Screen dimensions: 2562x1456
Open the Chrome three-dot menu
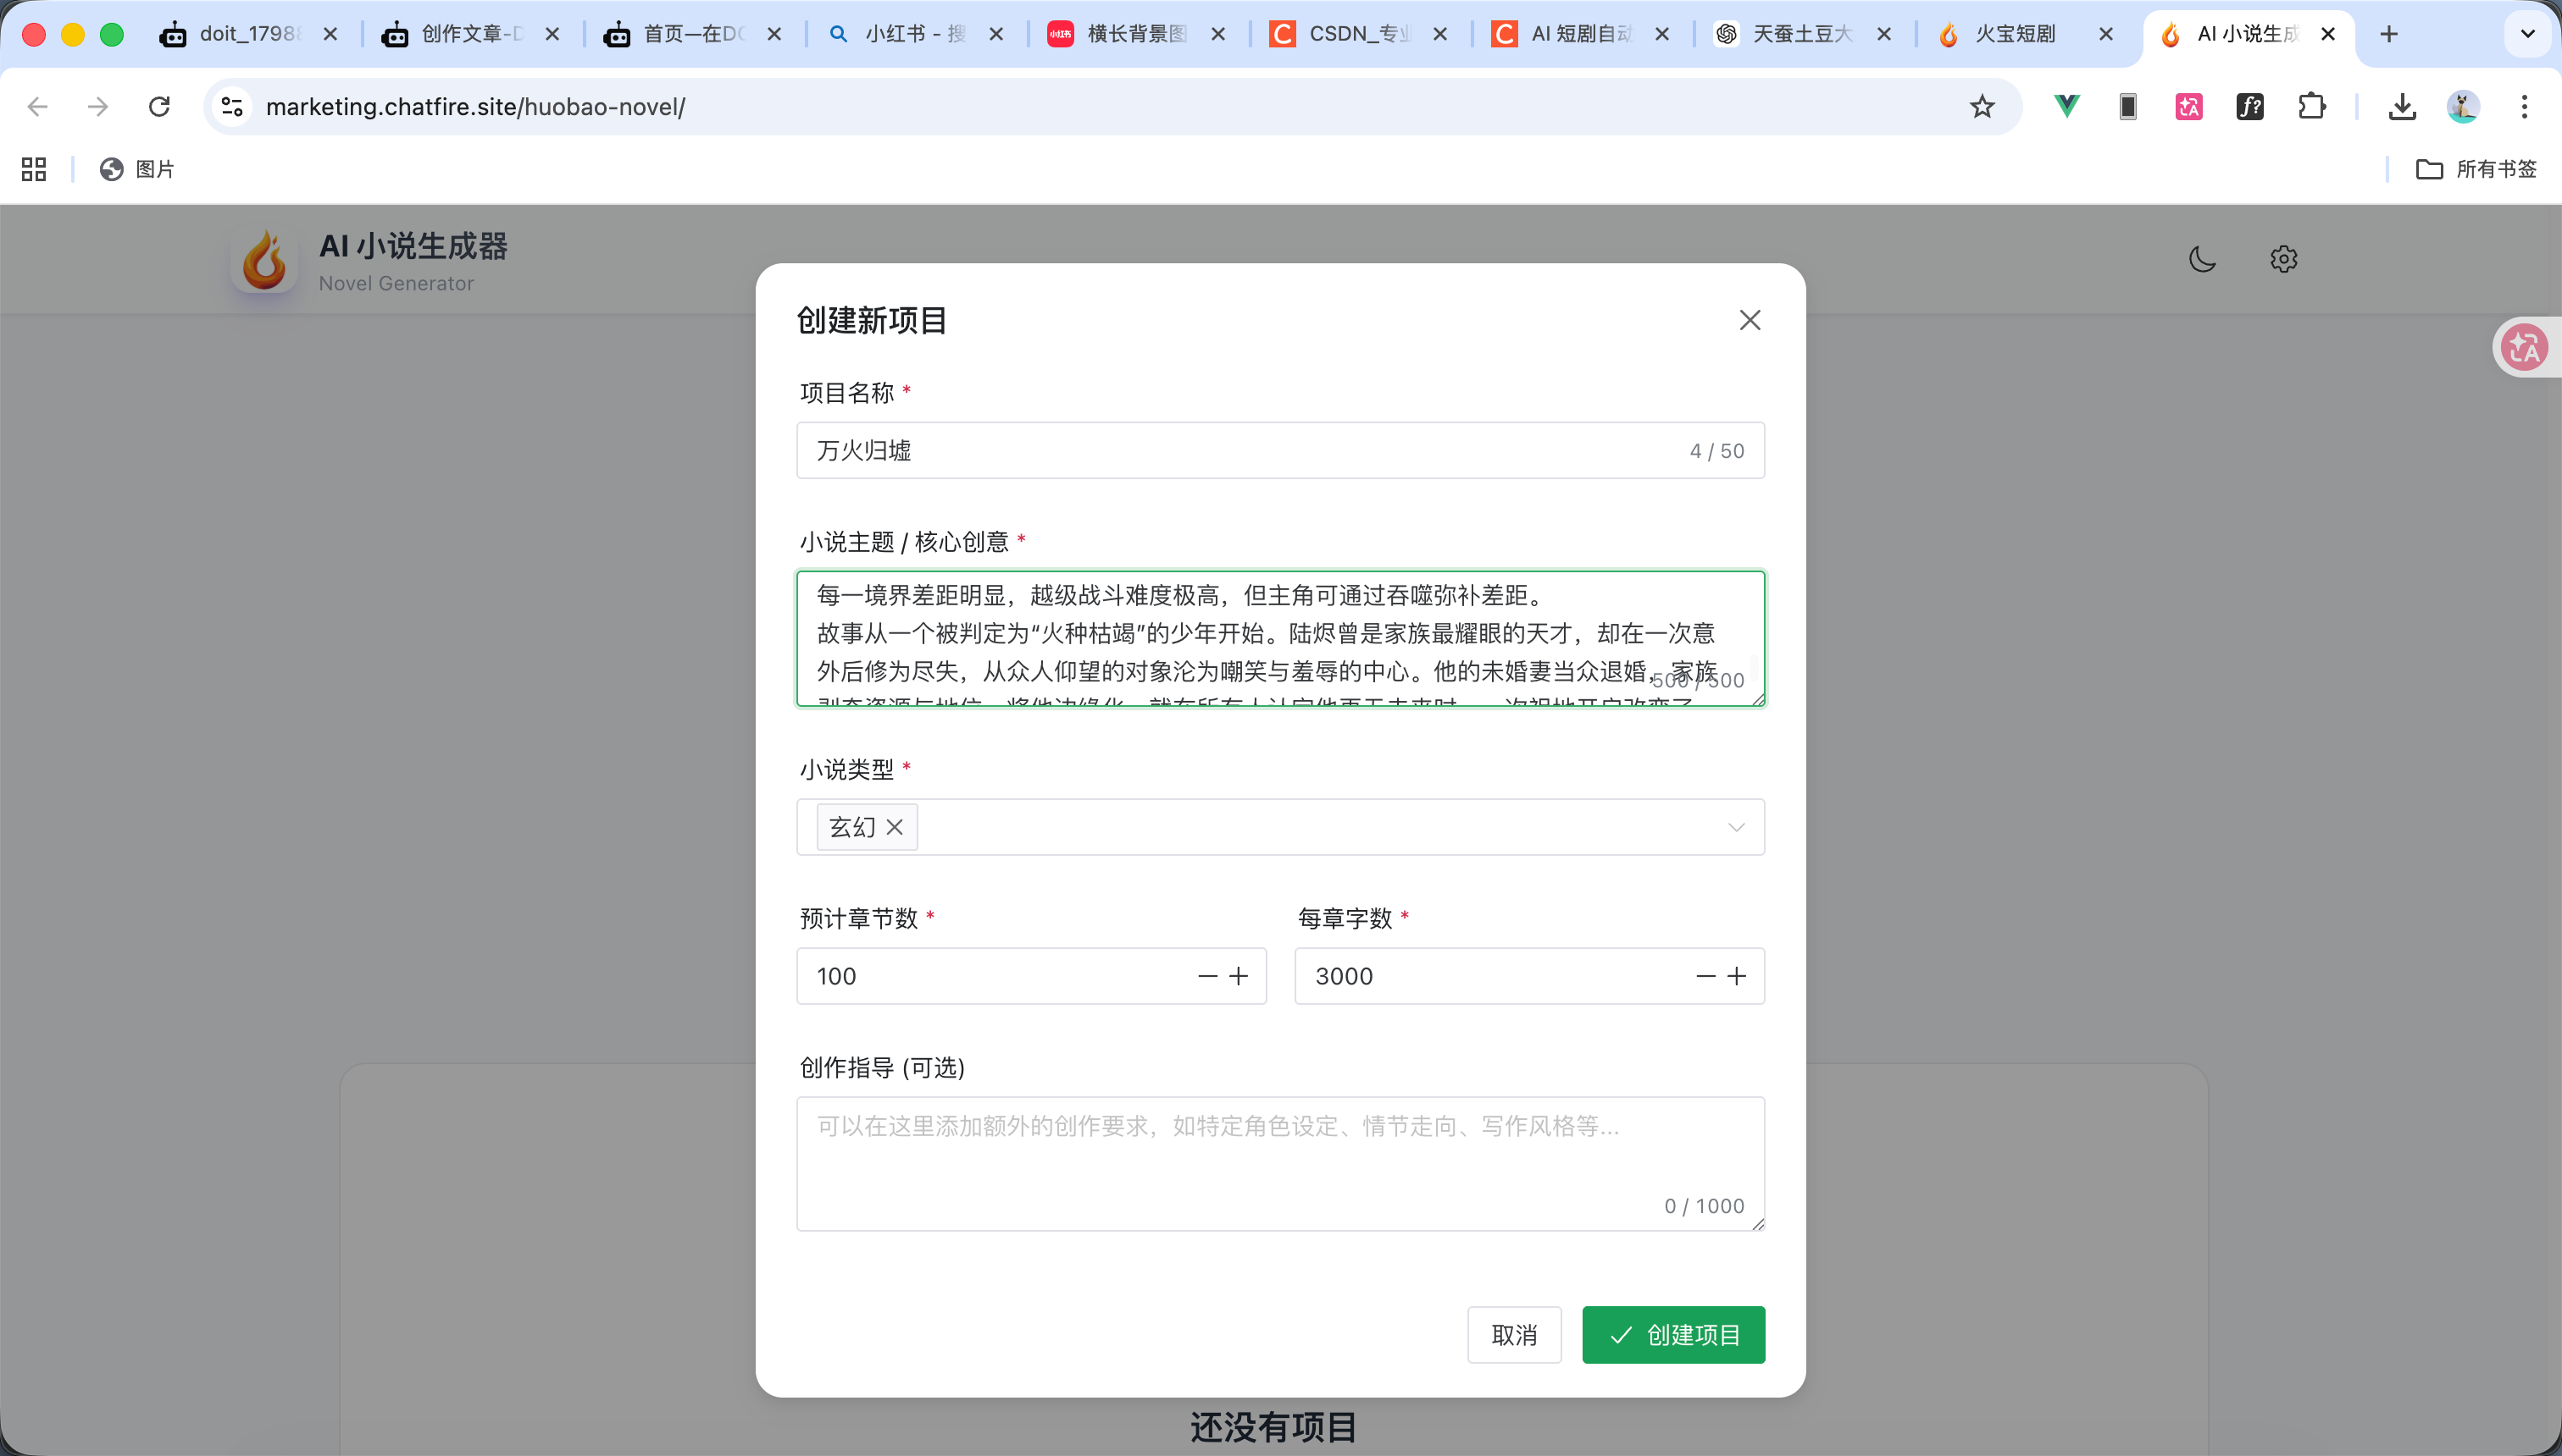tap(2525, 106)
